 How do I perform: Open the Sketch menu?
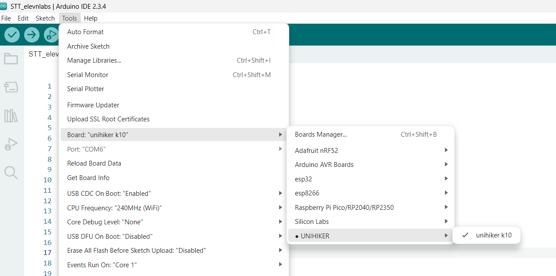45,18
